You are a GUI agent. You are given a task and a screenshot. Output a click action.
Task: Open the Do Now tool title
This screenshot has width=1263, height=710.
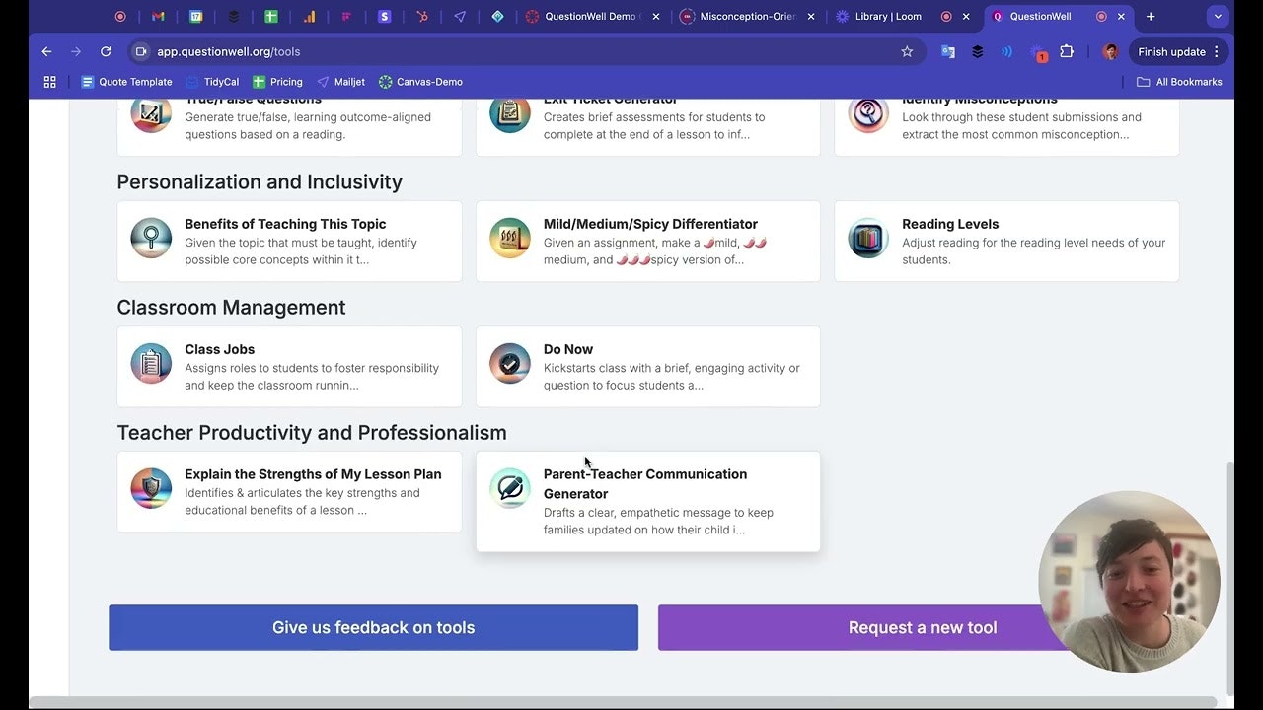568,349
